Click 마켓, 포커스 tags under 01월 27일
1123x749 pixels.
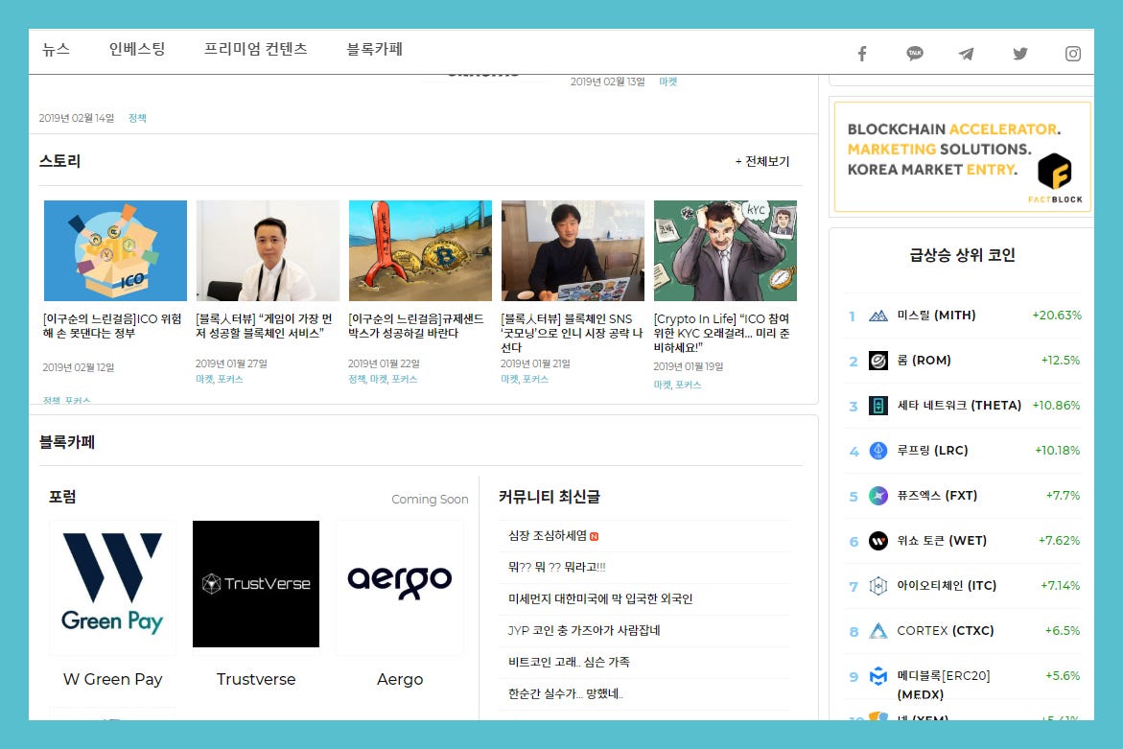(220, 379)
